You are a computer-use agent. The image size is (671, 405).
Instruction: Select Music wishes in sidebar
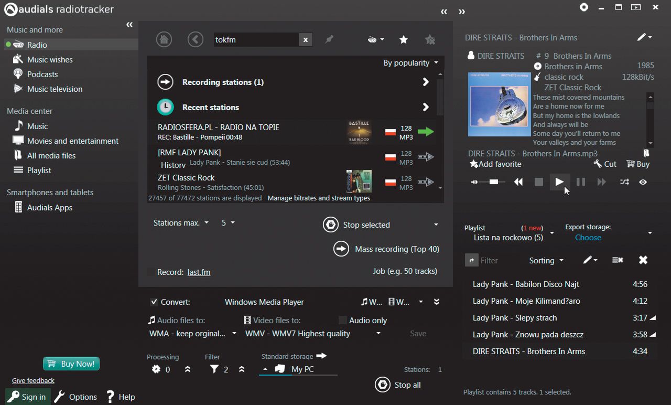(x=50, y=60)
